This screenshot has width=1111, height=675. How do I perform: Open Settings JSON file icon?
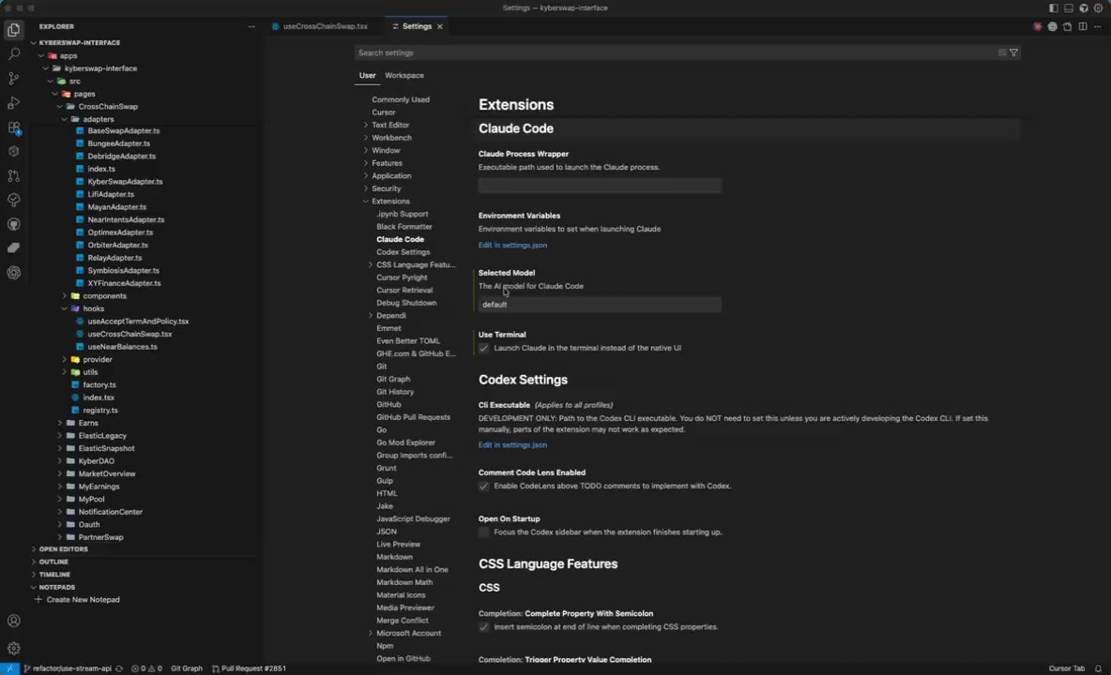1067,26
